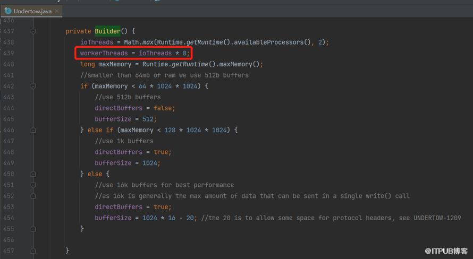Toggle the fold end marker at line 452
Screen dimensions: 473x259
click(x=33, y=196)
